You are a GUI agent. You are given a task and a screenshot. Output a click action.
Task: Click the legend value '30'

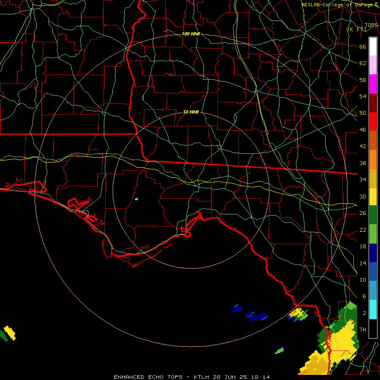click(363, 196)
